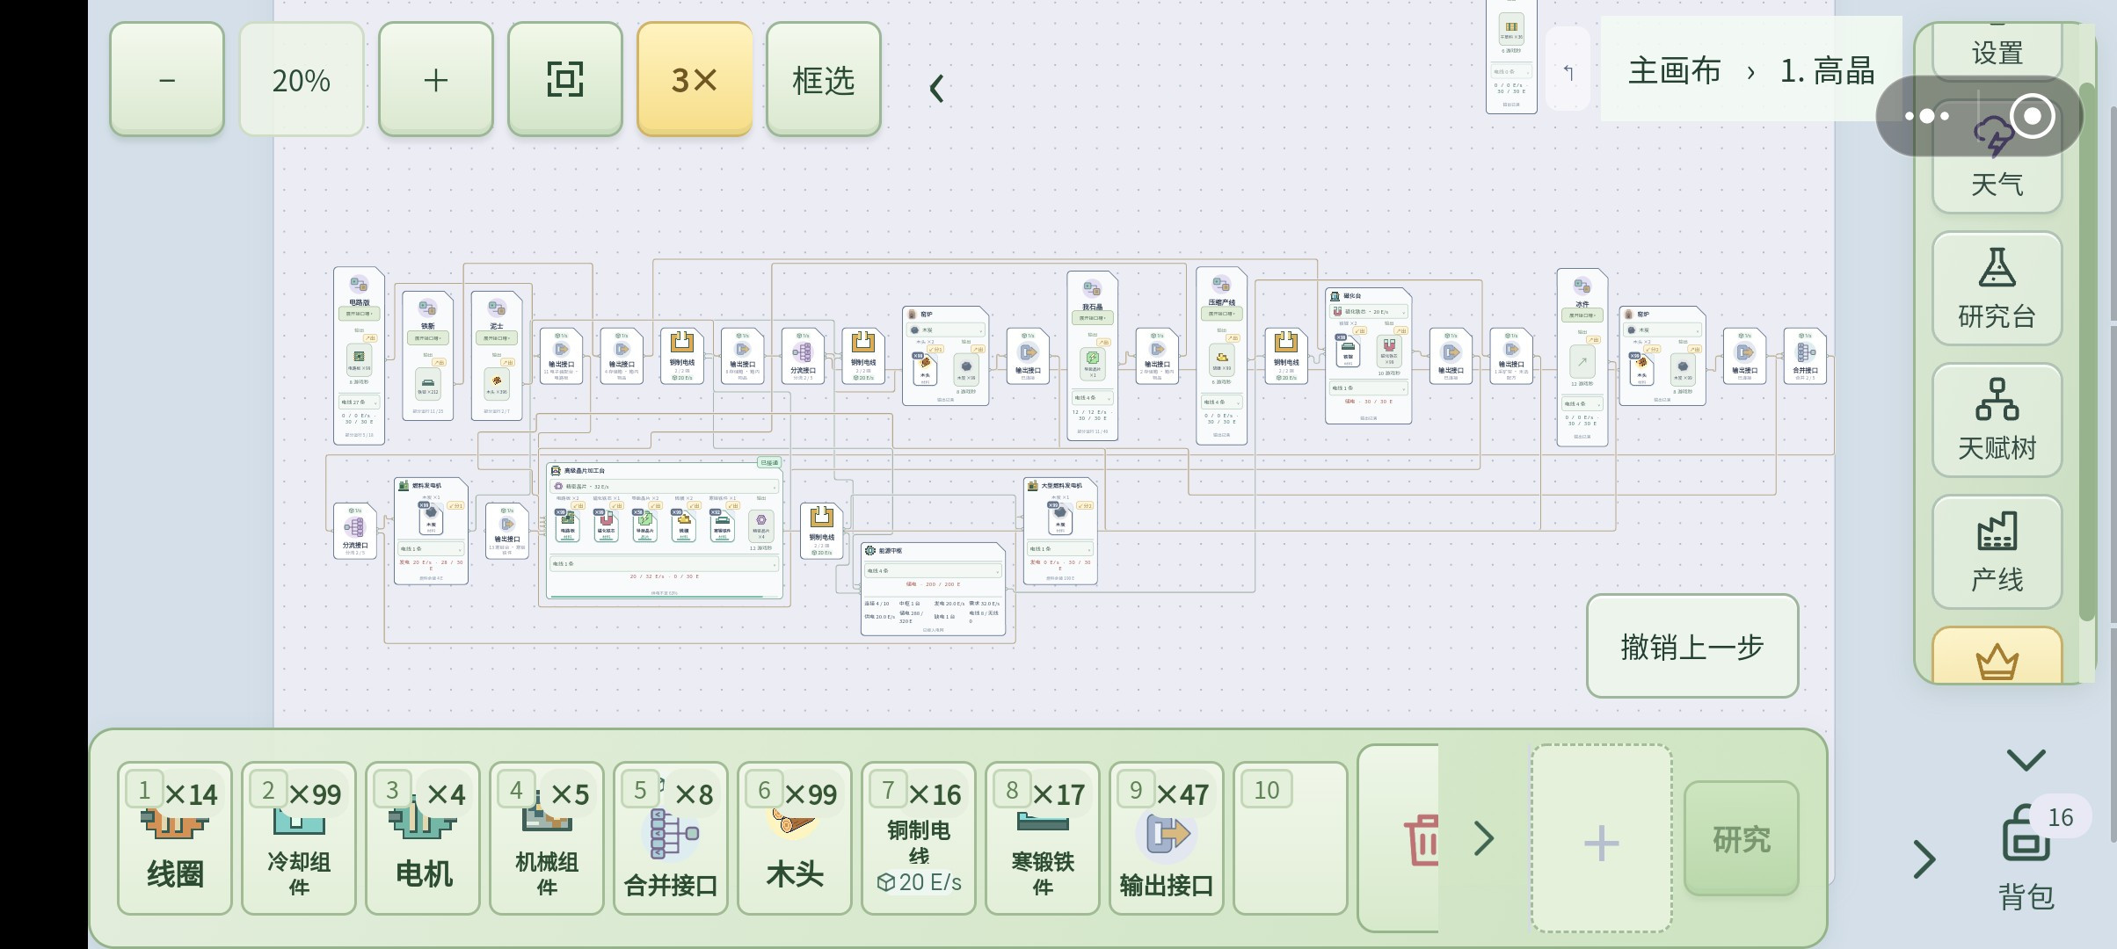The height and width of the screenshot is (949, 2117).
Task: Click the zoom out minus button
Action: click(167, 79)
